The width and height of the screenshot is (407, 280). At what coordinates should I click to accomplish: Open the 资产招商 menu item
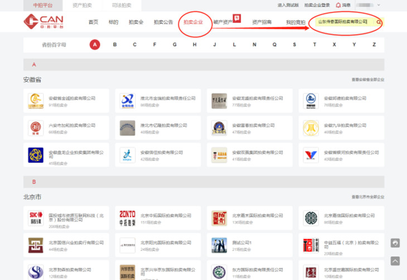point(261,22)
